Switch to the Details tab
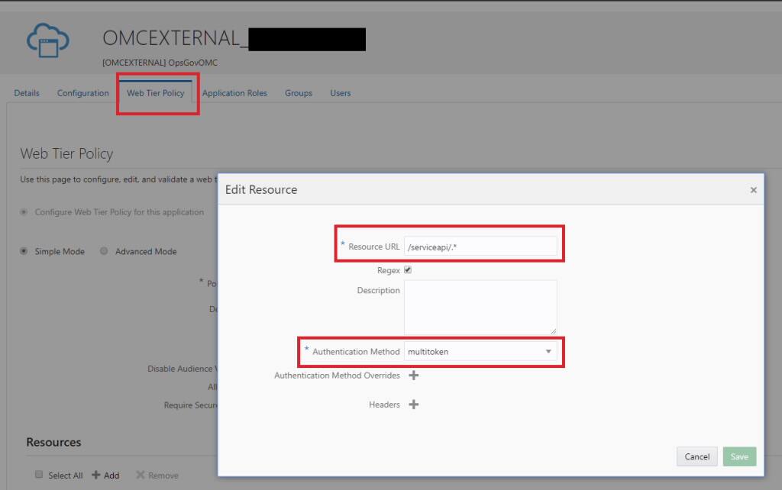This screenshot has height=490, width=782. pos(27,92)
